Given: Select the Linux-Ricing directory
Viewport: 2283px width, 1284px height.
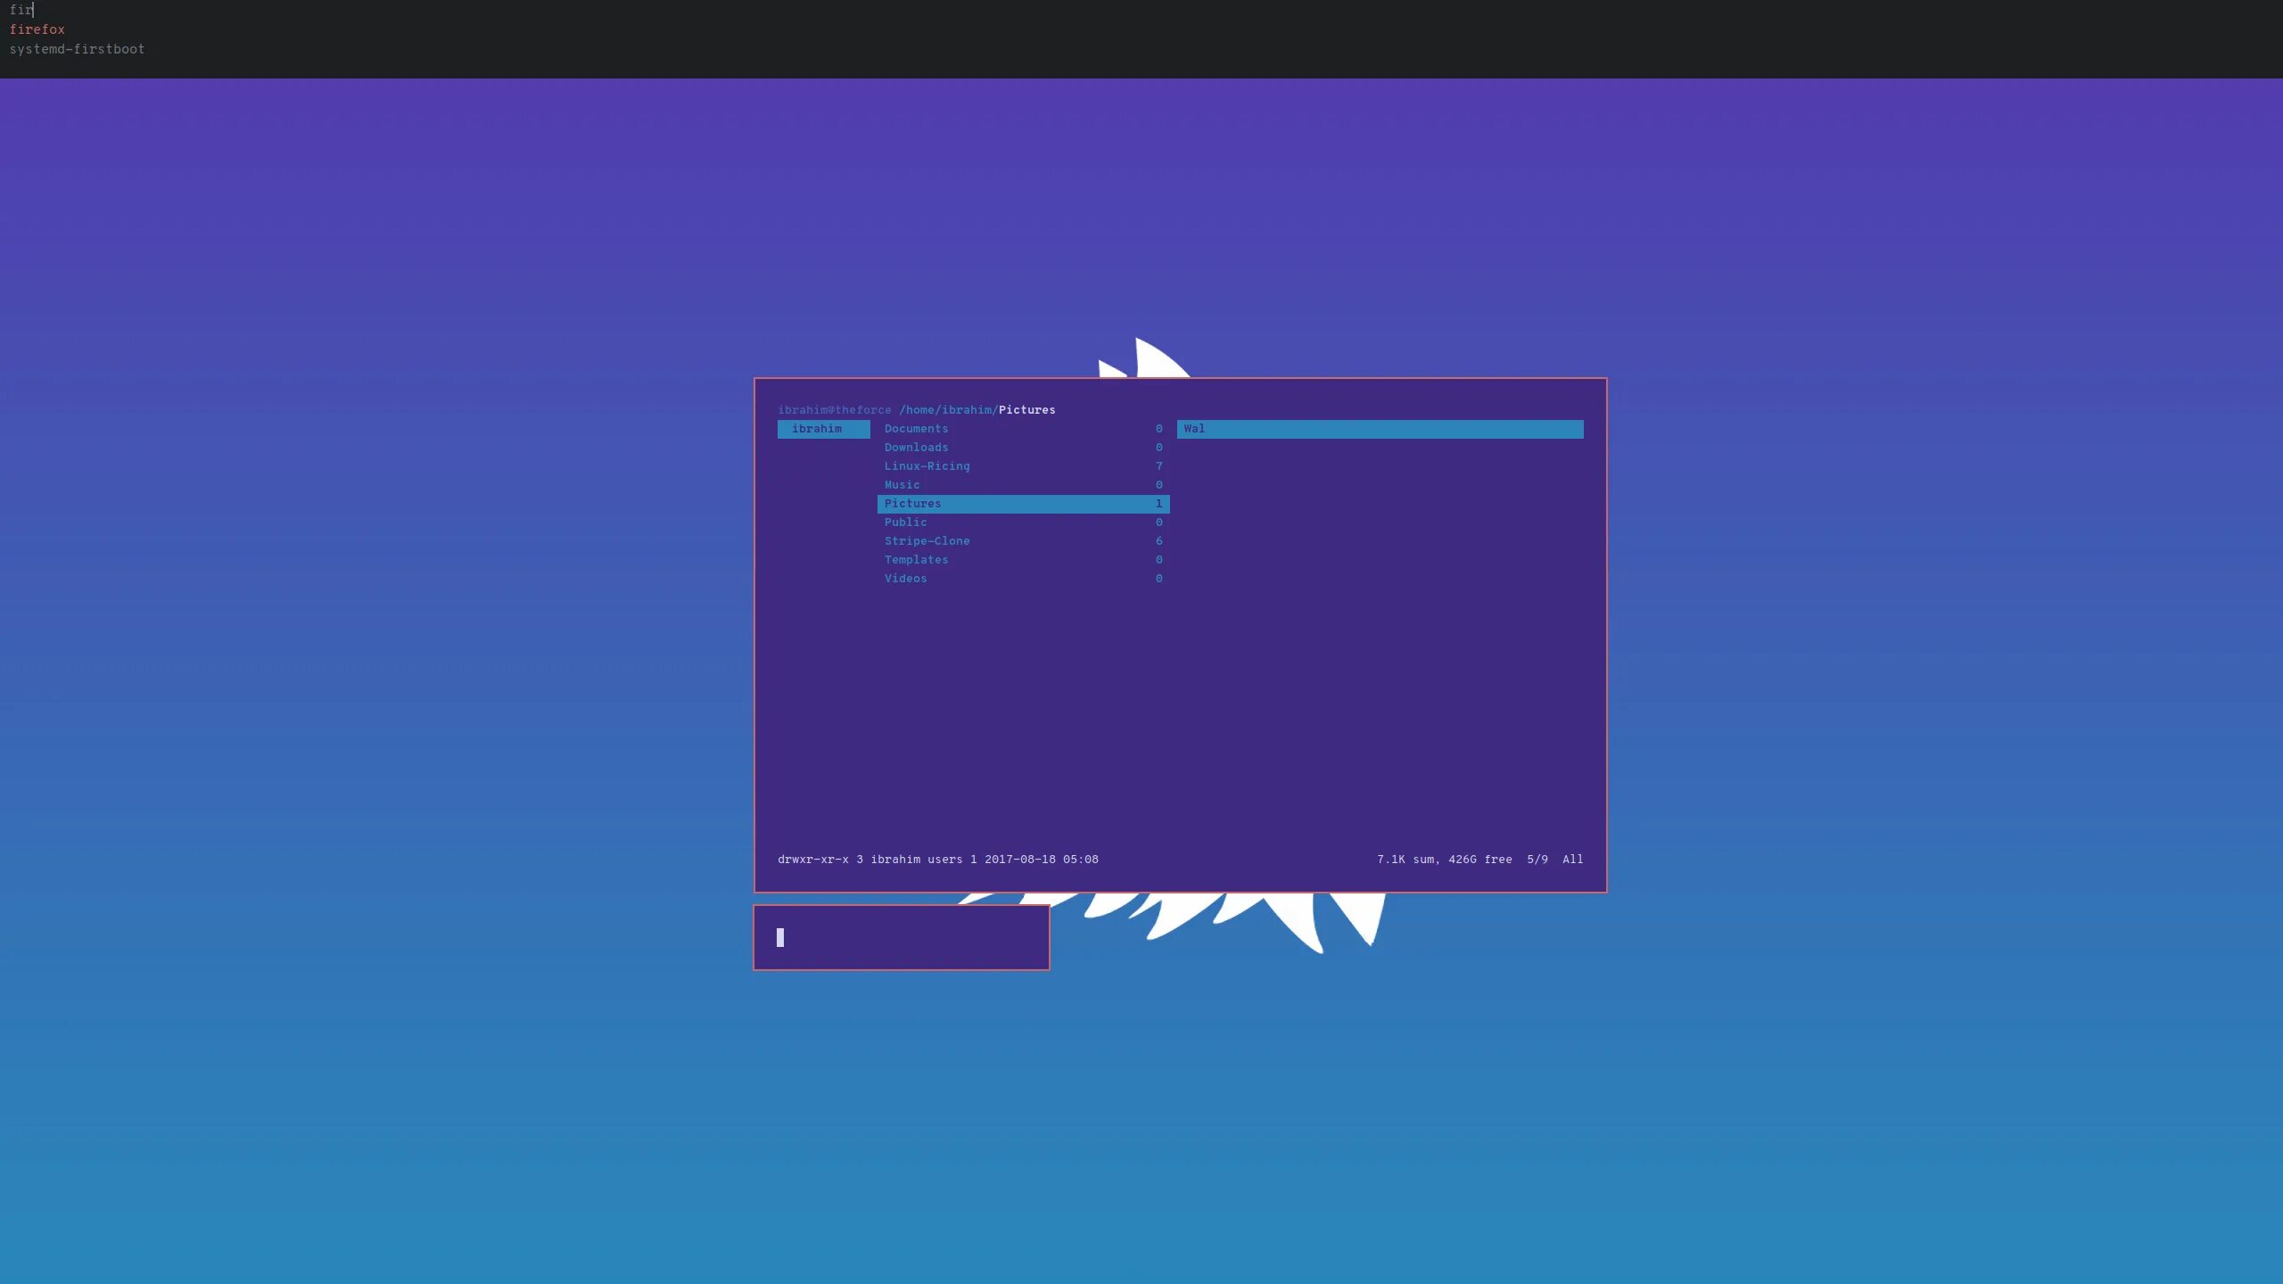Looking at the screenshot, I should tap(927, 465).
